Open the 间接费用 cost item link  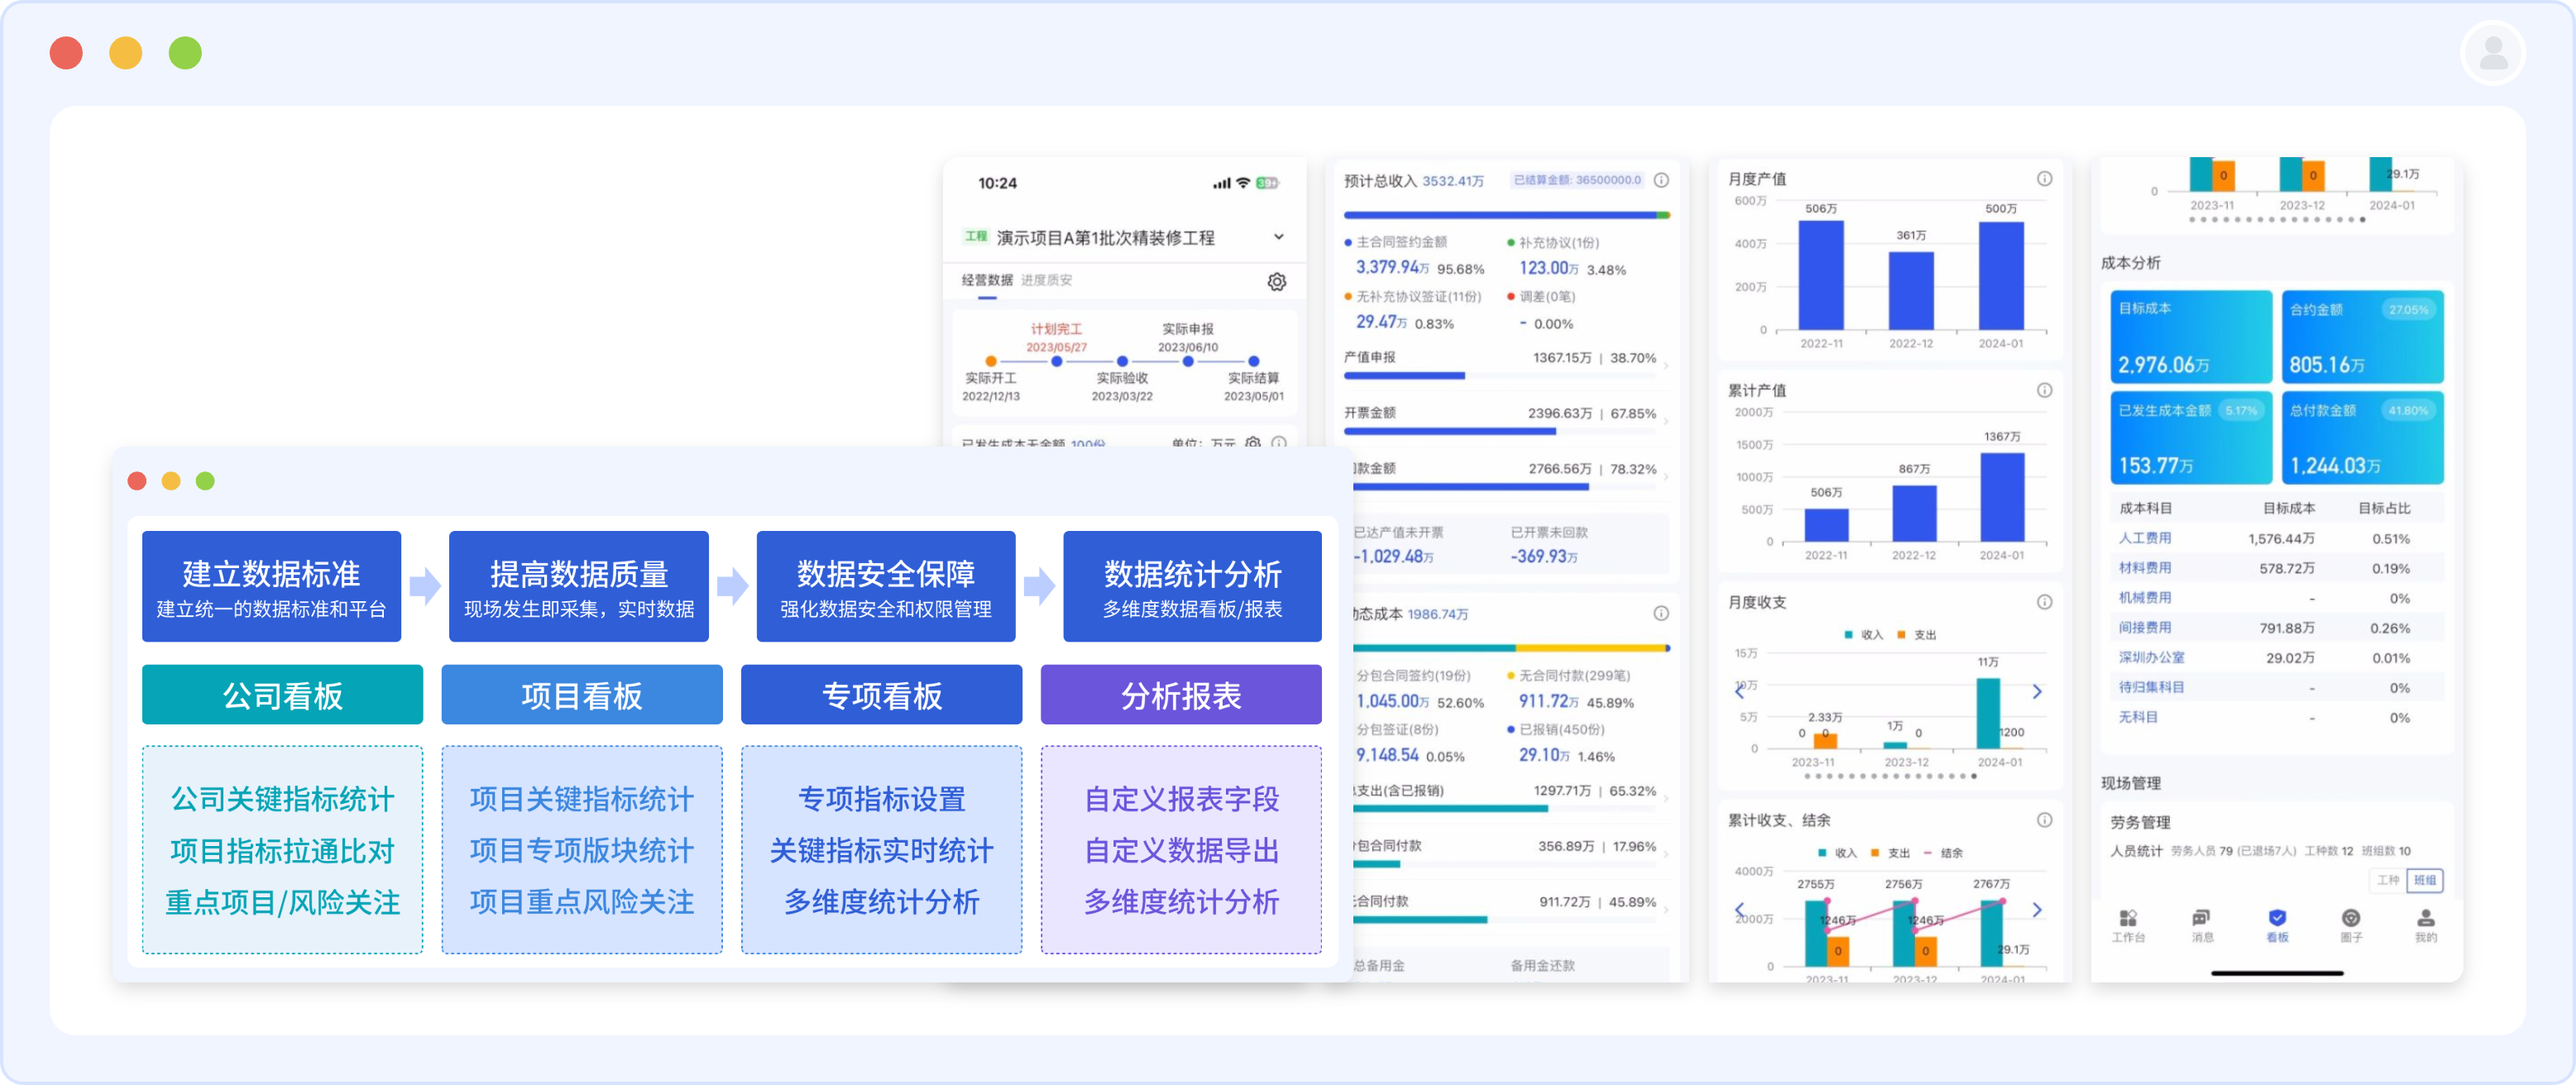[2144, 628]
